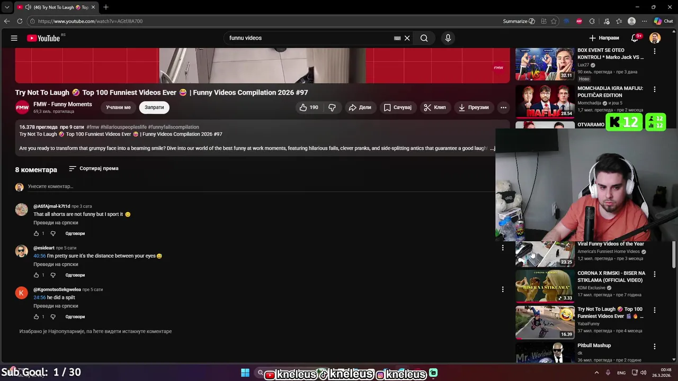Translate the @AtifAjmal-k7t1d comment to Serbian

56,223
